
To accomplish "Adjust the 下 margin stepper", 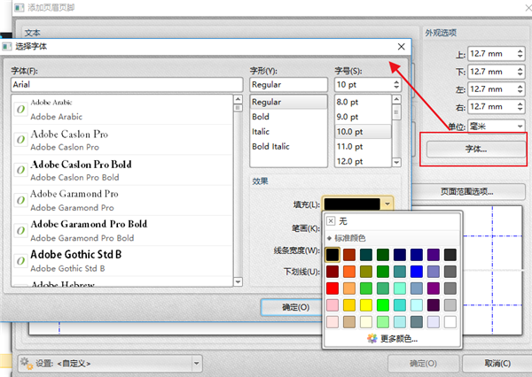I will tap(520, 72).
